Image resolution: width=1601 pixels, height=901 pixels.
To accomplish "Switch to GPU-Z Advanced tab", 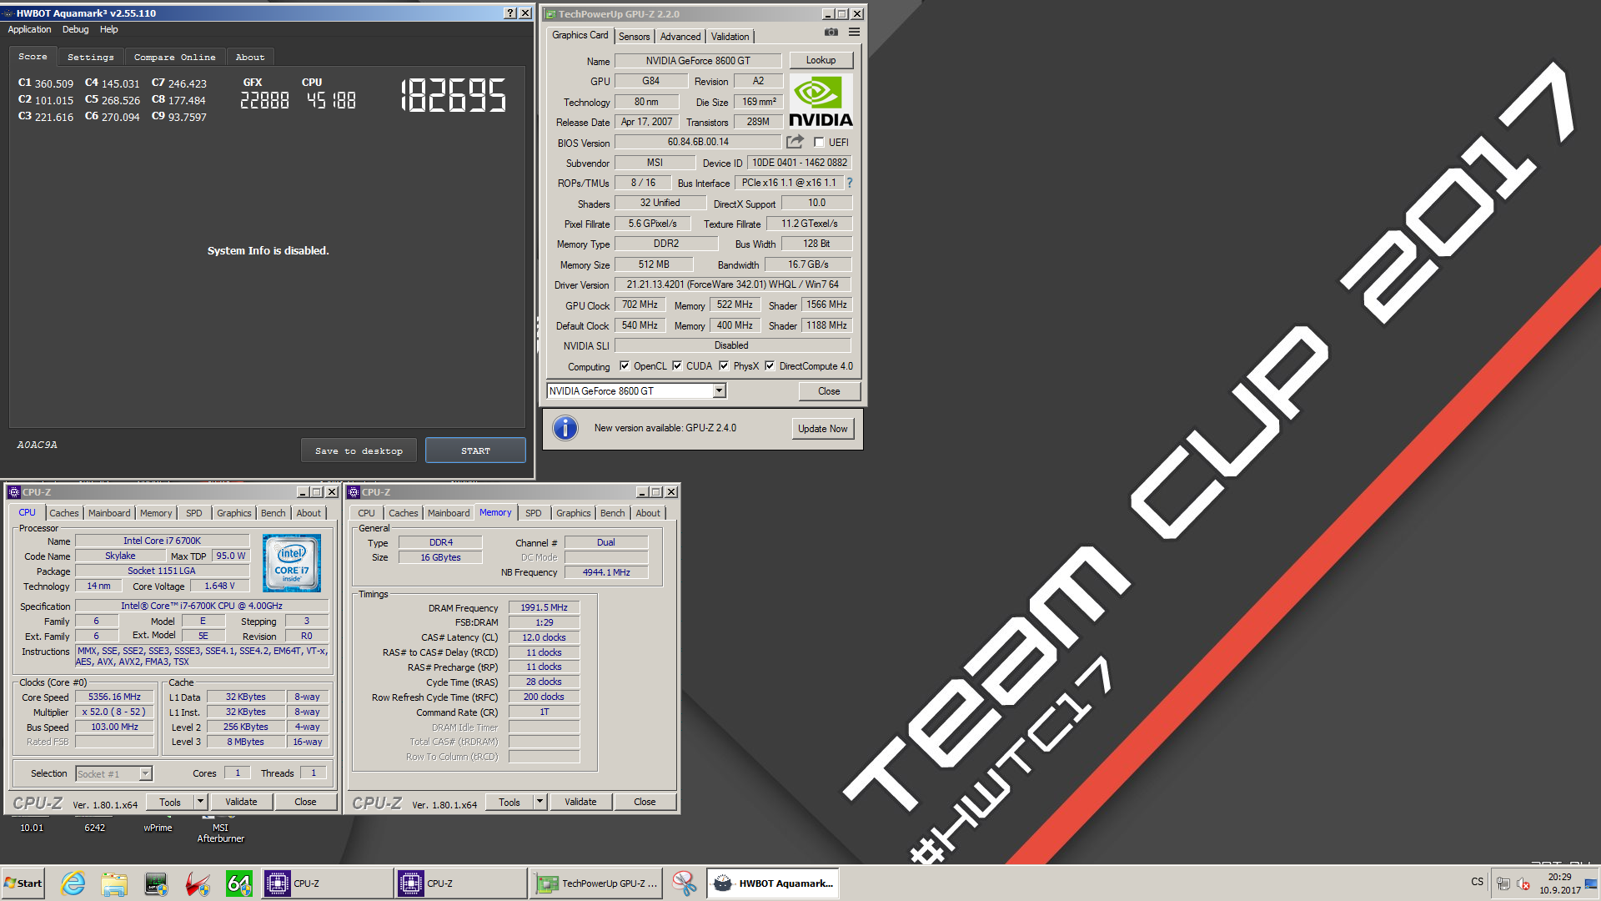I will [x=680, y=37].
